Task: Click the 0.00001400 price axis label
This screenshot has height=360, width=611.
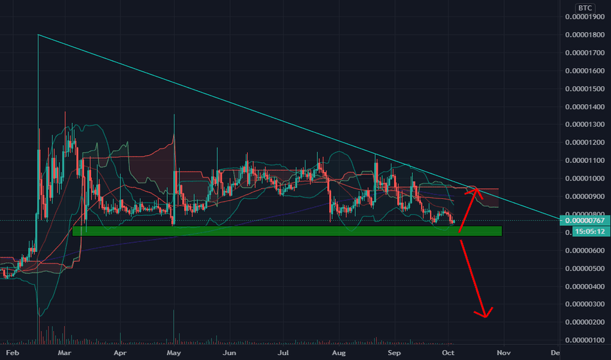Action: pos(585,107)
